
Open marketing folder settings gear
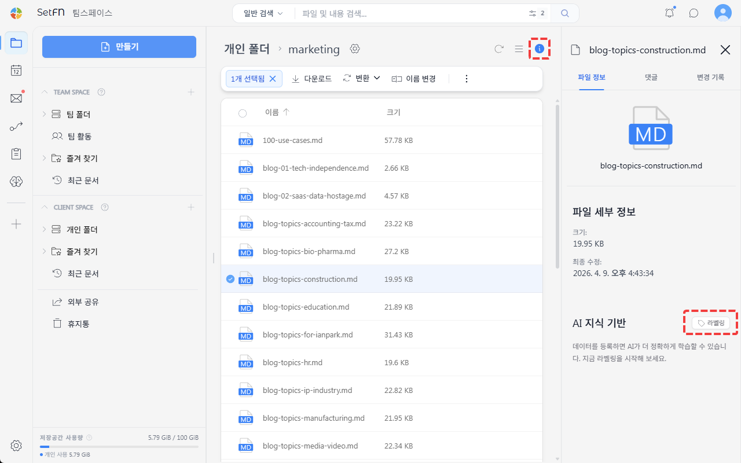click(355, 49)
